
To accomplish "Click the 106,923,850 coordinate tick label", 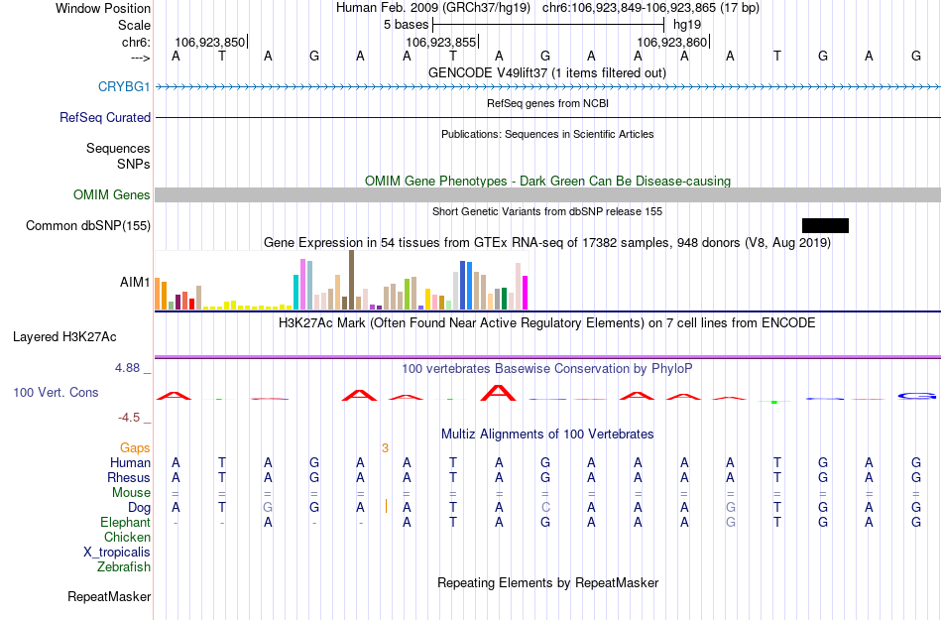I will pos(209,43).
